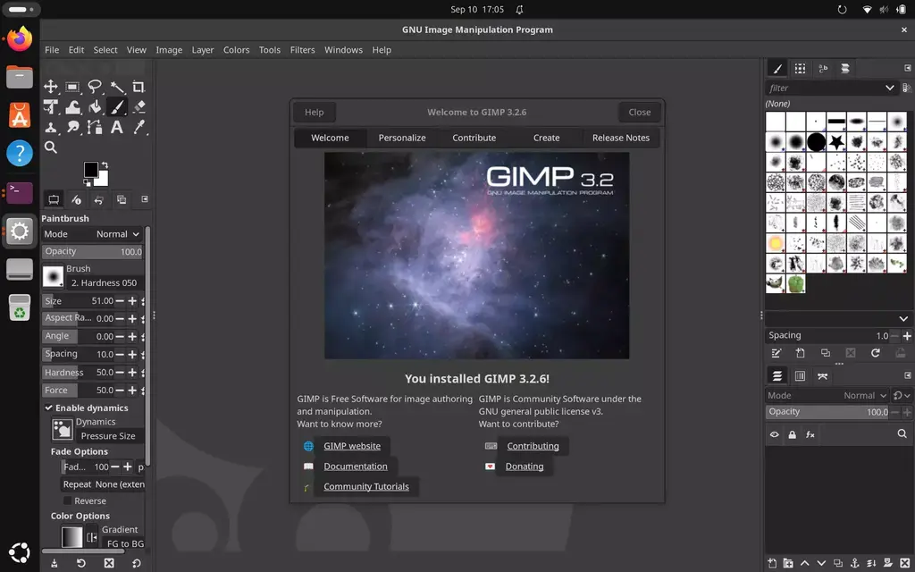Screen dimensions: 915x572
Task: Toggle the layer visibility eye header
Action: point(775,434)
